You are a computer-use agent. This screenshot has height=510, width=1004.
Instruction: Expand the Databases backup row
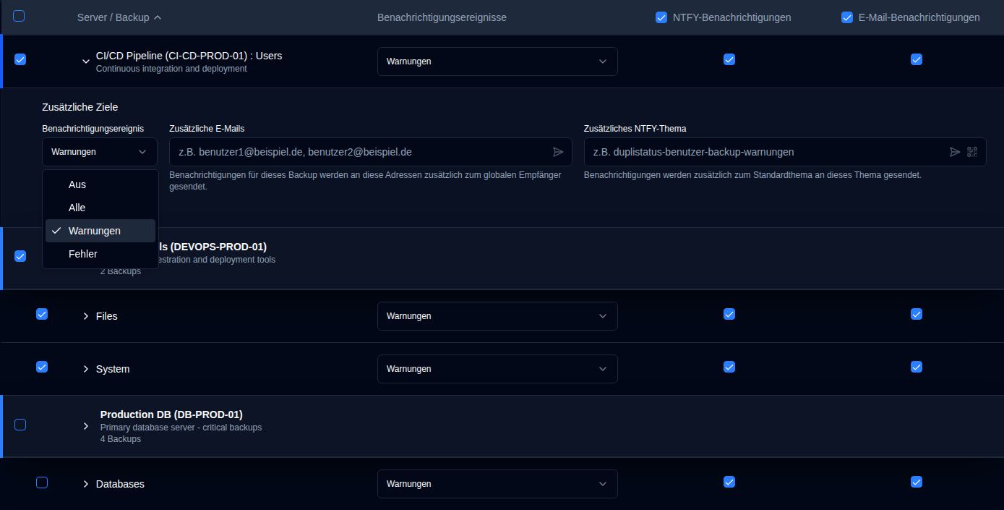[x=85, y=484]
